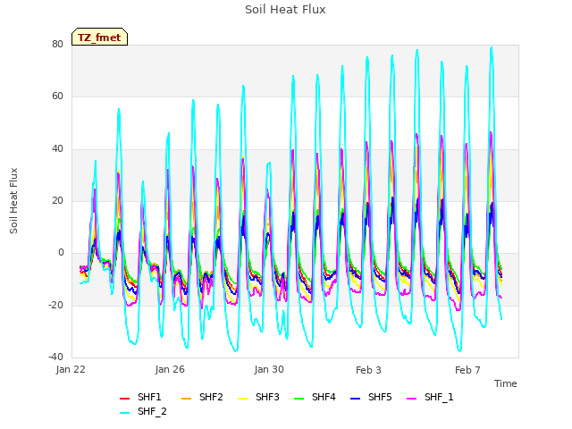Screen dimensions: 572x429
Task: Toggle the SHF1 legend entry
Action: (x=140, y=397)
